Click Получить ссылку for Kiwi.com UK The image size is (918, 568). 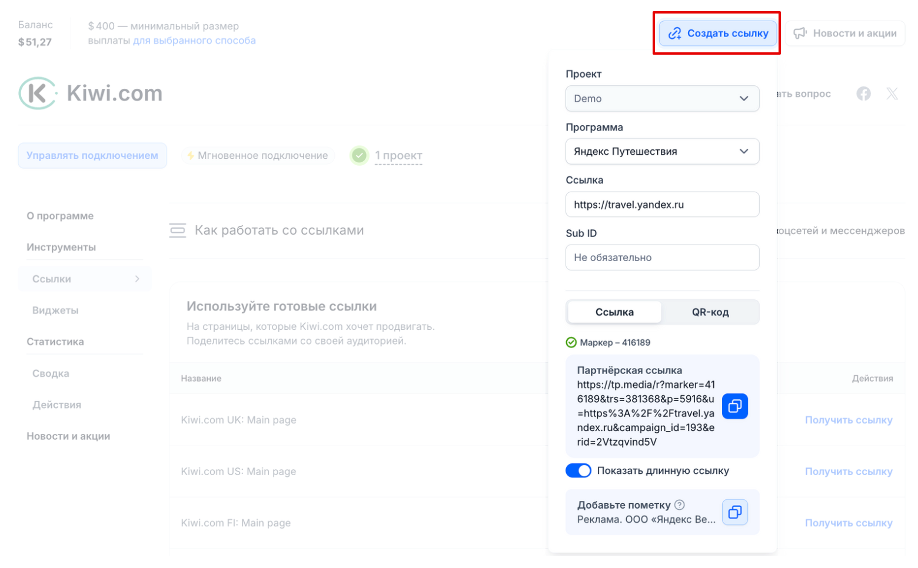[849, 420]
